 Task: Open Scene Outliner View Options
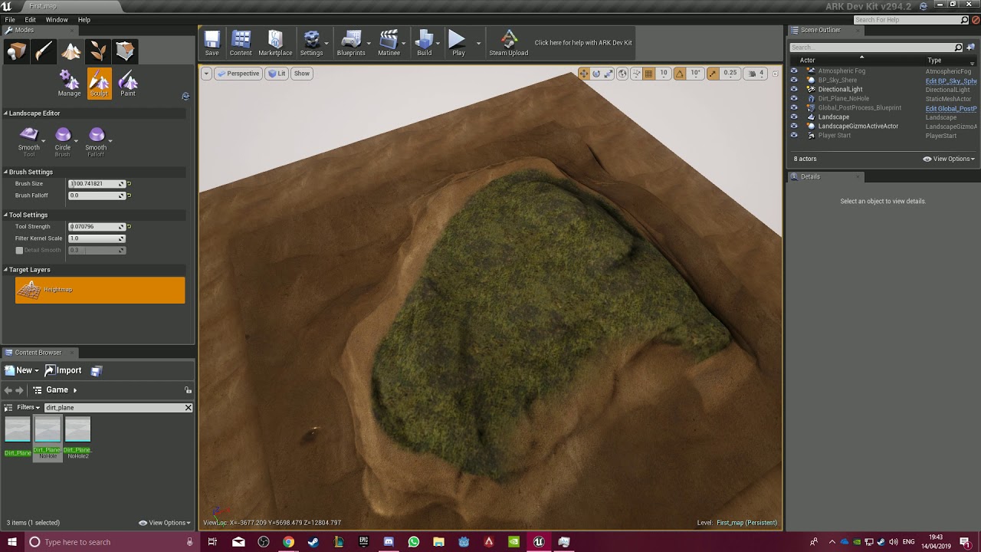[x=949, y=159]
